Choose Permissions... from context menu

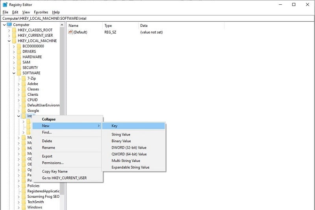53,163
